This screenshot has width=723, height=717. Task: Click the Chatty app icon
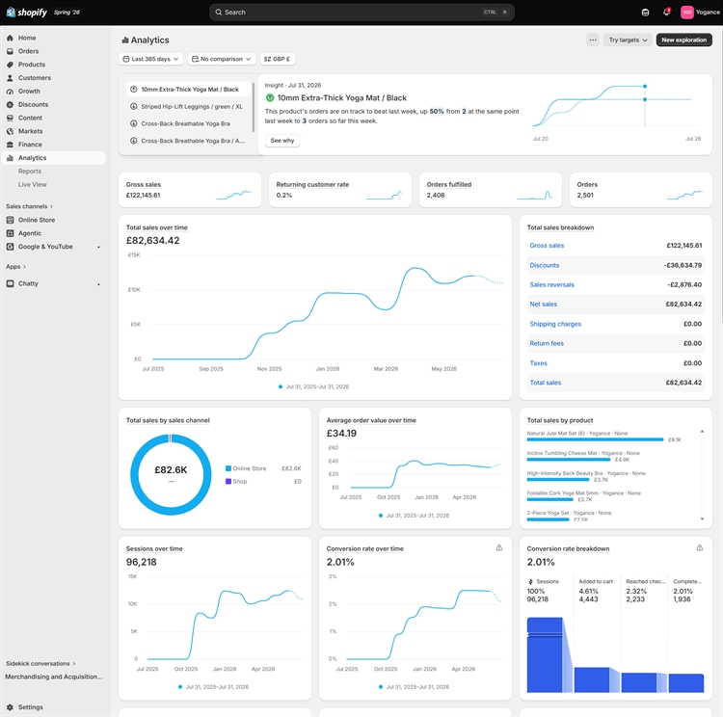(10, 283)
